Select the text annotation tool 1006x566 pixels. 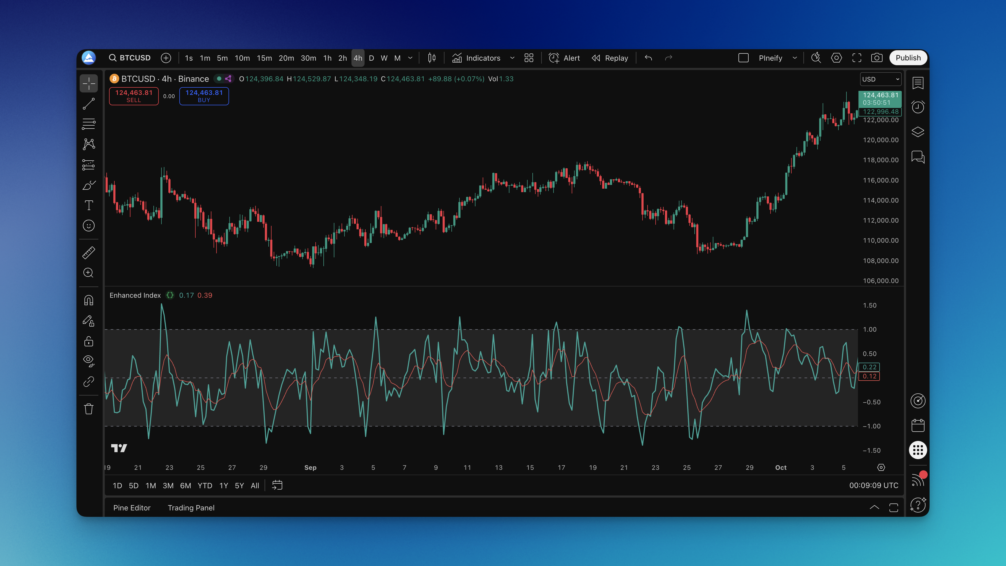pyautogui.click(x=89, y=205)
